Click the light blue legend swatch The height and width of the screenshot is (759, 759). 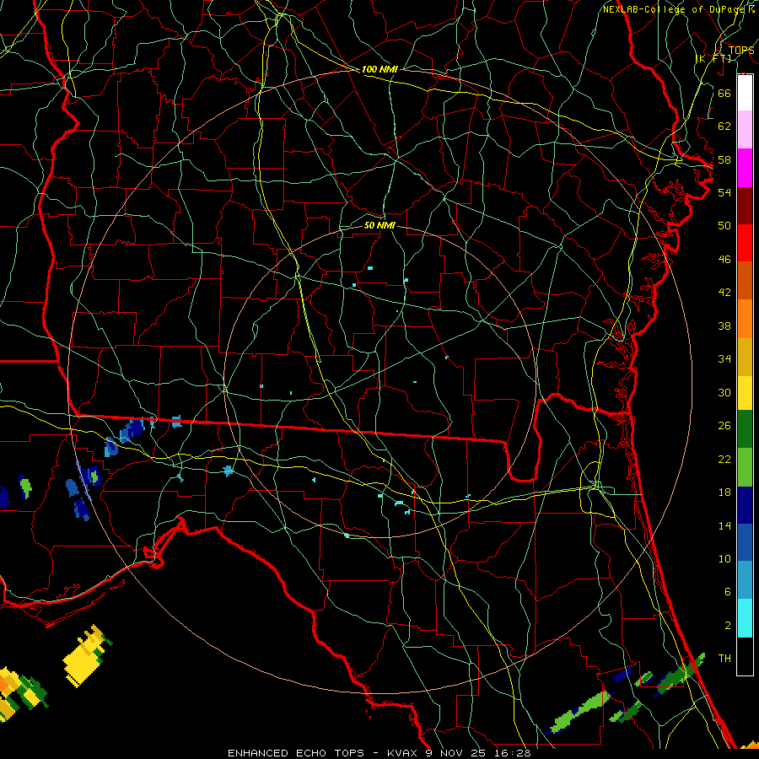(x=745, y=580)
